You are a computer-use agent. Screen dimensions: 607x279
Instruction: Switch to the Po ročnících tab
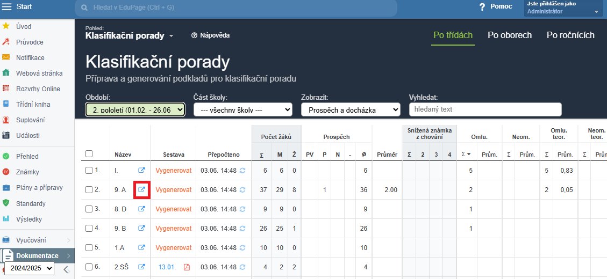click(x=570, y=35)
